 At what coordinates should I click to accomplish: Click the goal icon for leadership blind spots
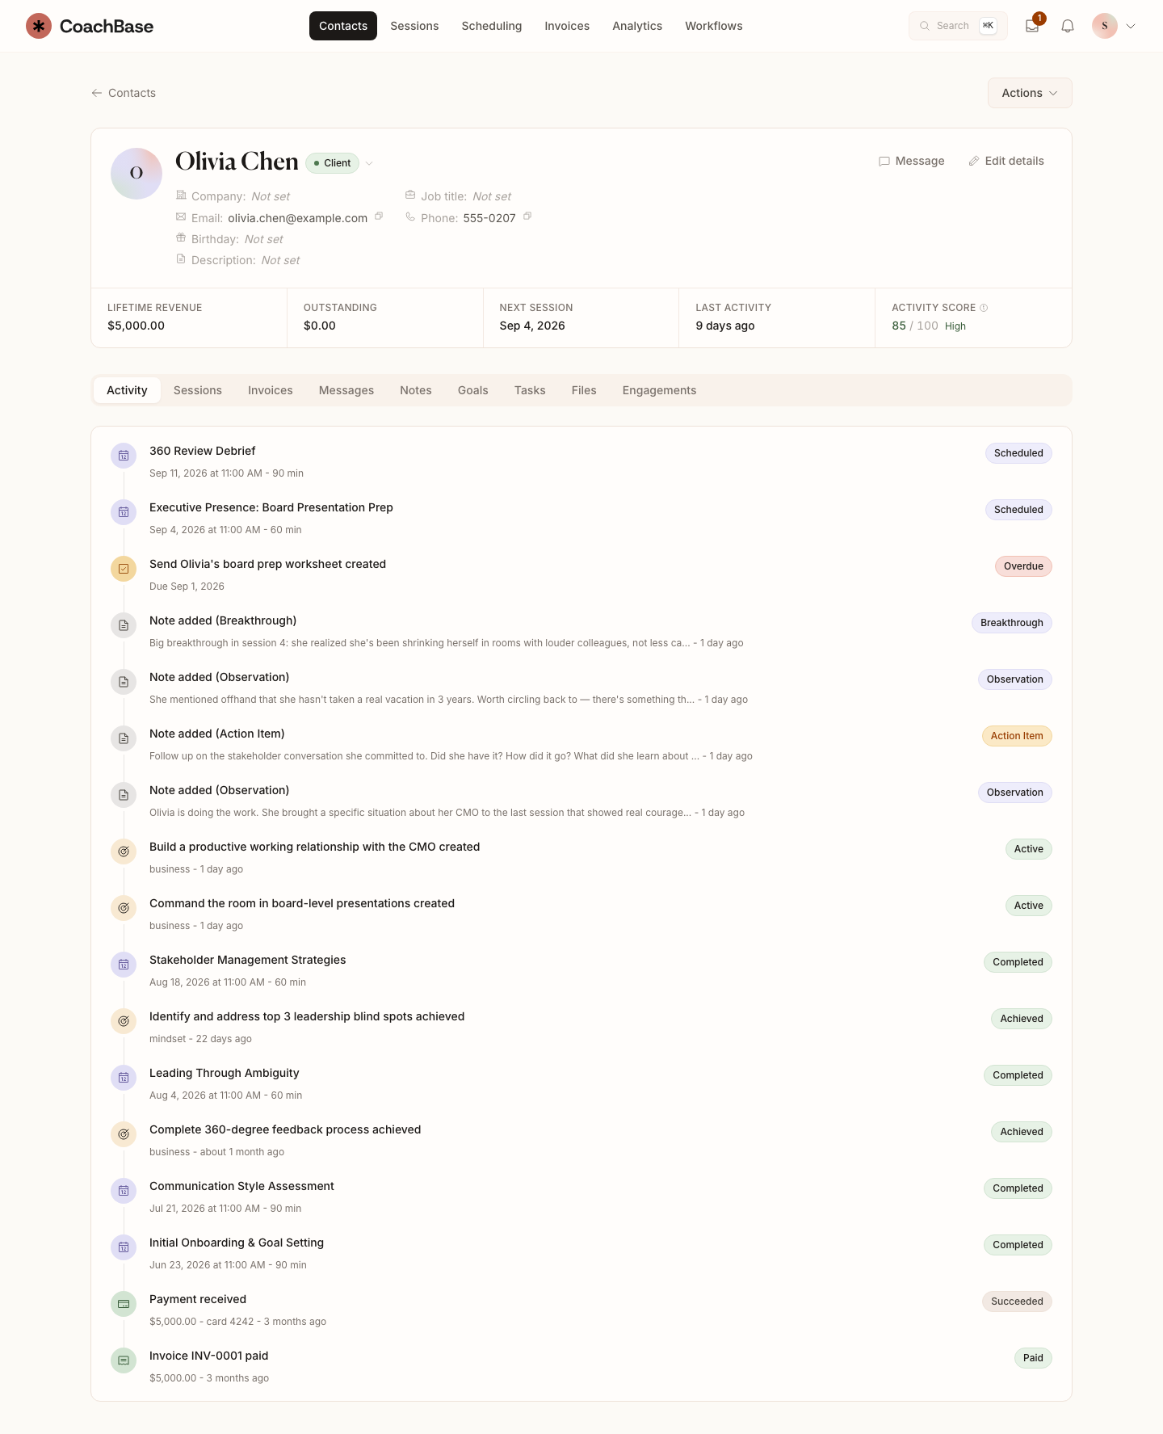click(124, 1021)
